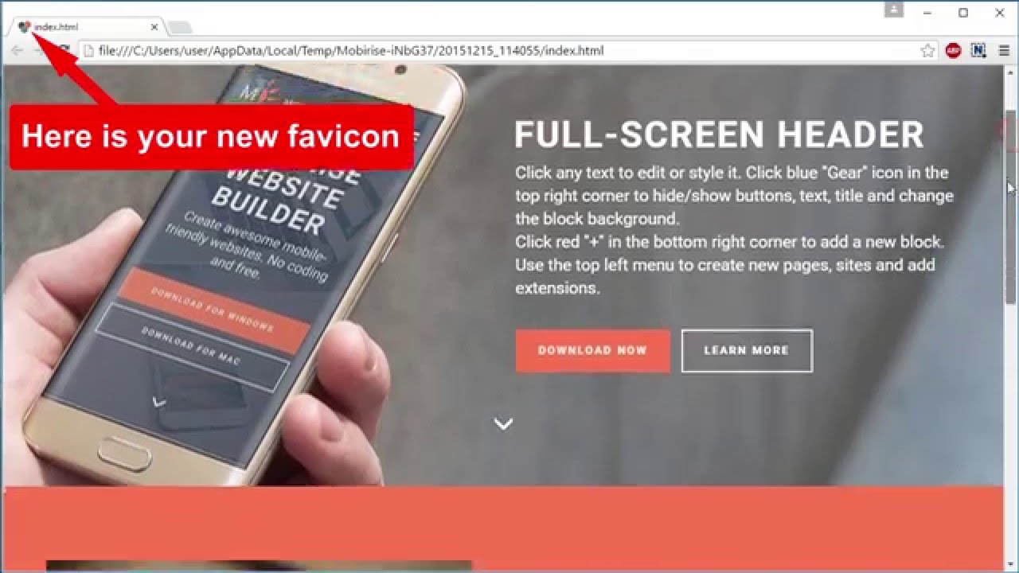Click the DOWNLOAD NOW button
Viewport: 1019px width, 573px height.
592,350
